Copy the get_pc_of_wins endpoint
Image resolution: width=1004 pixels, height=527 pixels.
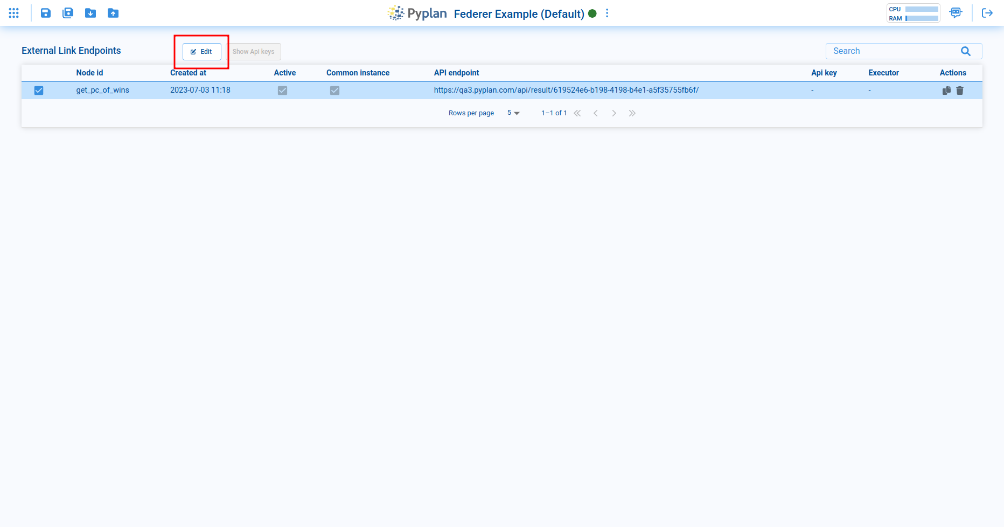946,91
